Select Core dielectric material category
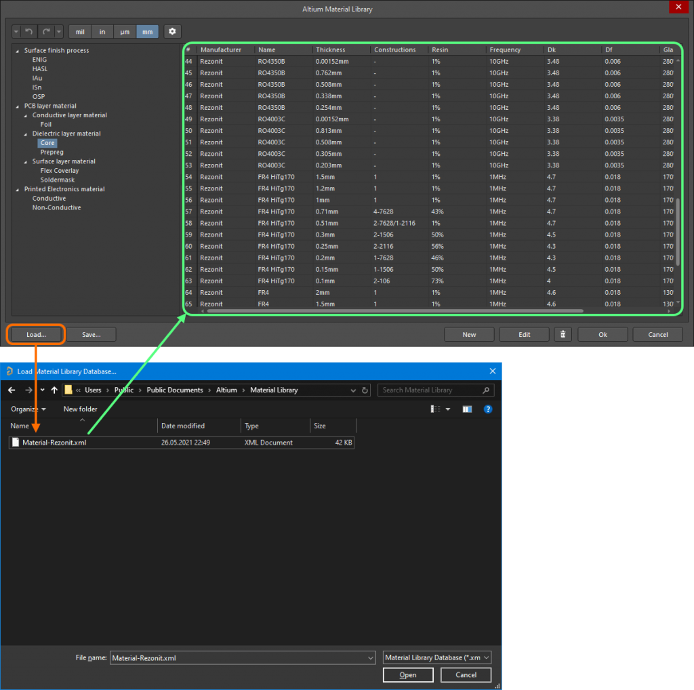Screen dimensions: 694x690 click(47, 142)
